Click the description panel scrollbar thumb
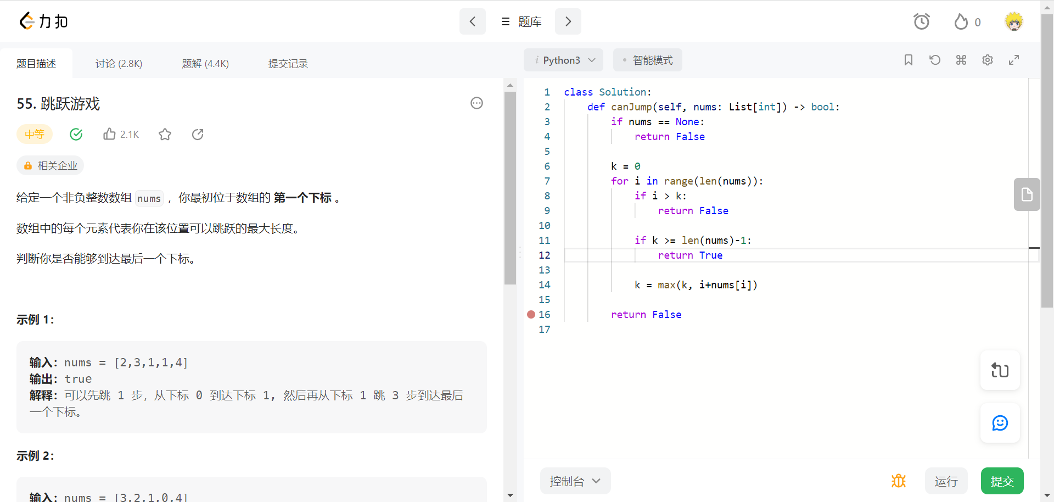Screen dimensions: 1054x502 510,188
